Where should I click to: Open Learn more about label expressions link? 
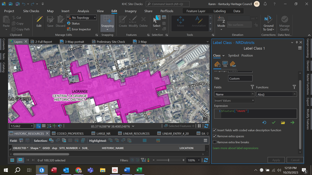[235, 148]
